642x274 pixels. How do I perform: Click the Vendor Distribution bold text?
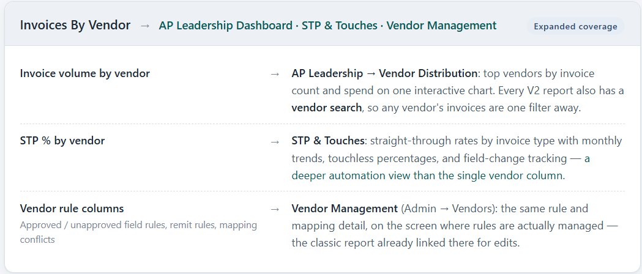428,73
